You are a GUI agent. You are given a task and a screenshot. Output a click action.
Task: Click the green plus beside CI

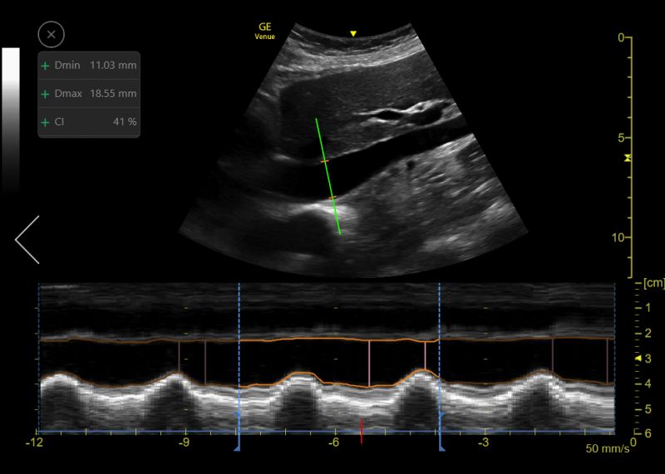point(45,122)
